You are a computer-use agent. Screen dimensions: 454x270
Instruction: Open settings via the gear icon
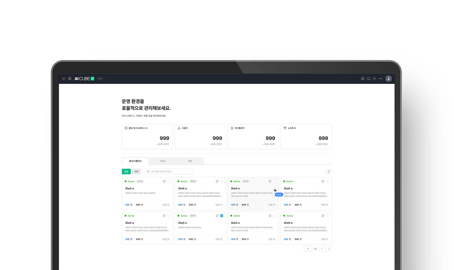pos(363,79)
